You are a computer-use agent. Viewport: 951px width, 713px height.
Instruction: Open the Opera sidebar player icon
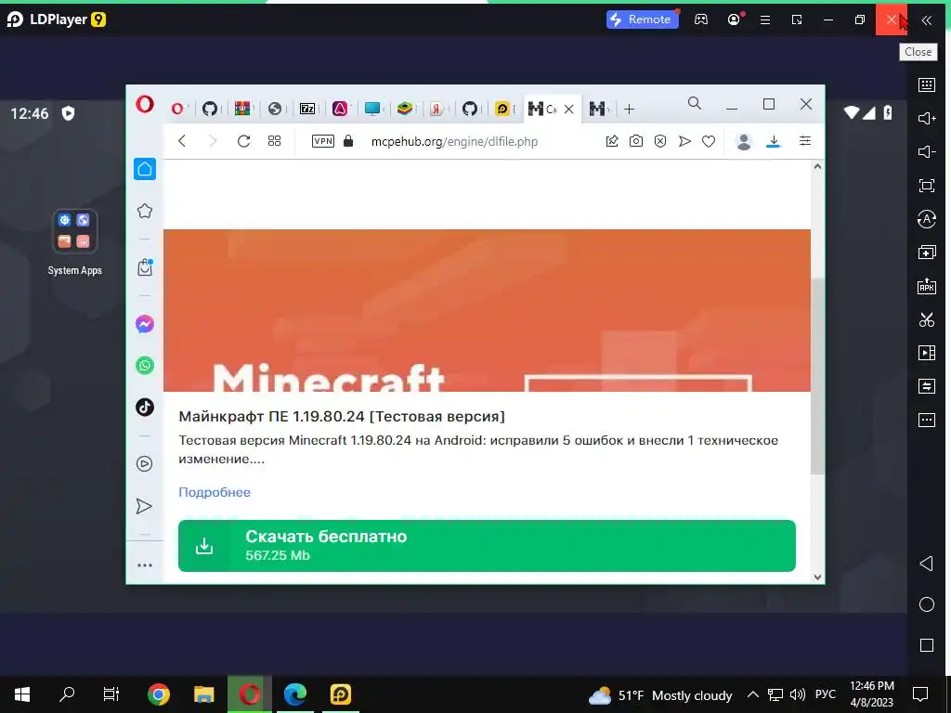tap(144, 464)
